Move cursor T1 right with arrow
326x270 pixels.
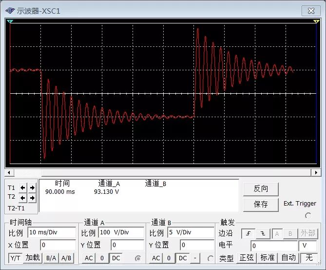32,187
